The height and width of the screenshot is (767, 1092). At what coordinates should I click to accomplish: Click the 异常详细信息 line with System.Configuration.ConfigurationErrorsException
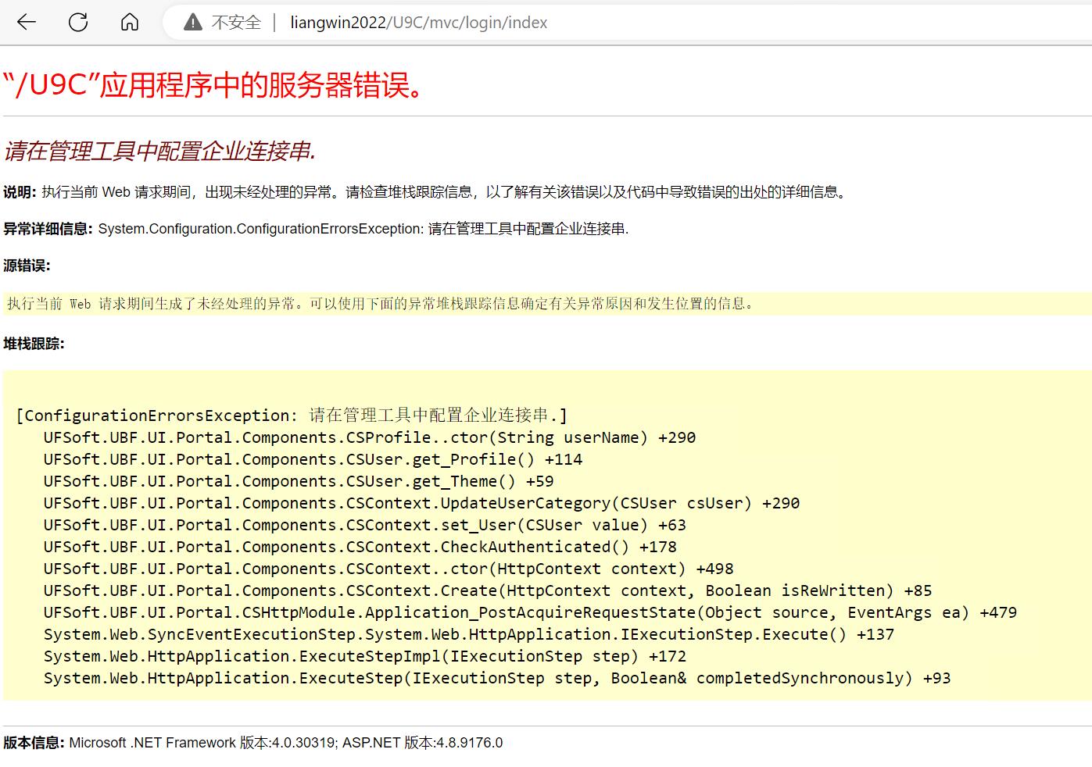pos(316,229)
